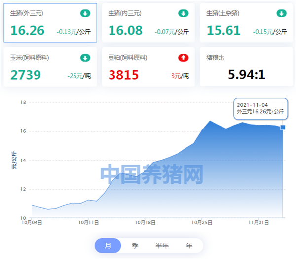Click the -25元/吨 change text

79,76
